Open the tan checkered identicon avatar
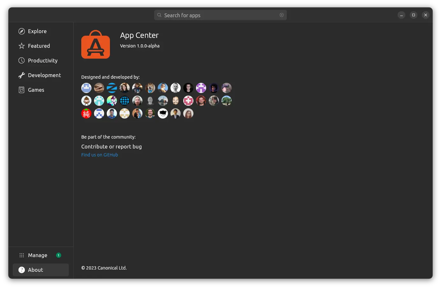The width and height of the screenshot is (441, 288). [125, 113]
